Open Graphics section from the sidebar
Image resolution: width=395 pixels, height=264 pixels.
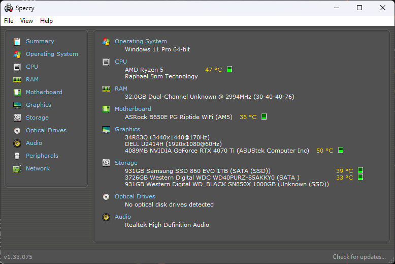pos(39,105)
